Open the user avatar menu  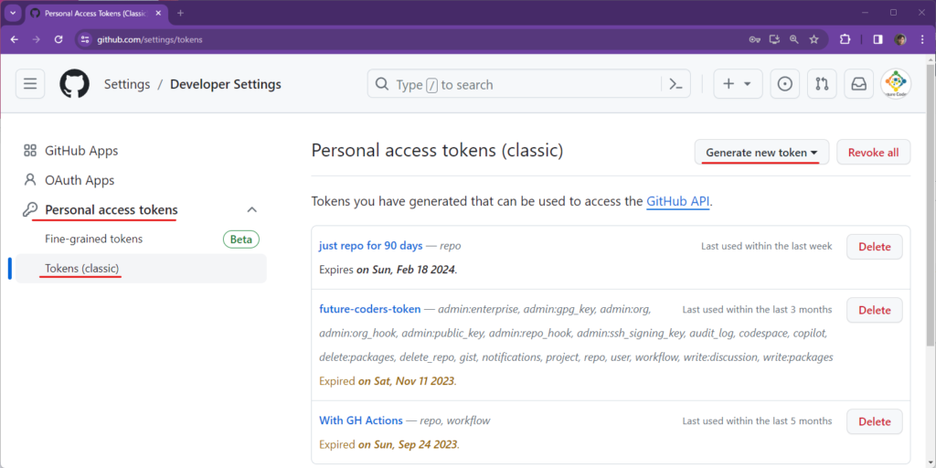[x=896, y=84]
